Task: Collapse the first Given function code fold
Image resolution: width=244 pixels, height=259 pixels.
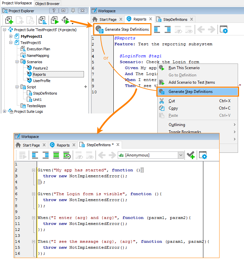Action: pos(33,170)
